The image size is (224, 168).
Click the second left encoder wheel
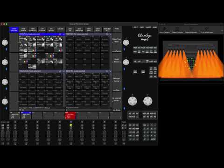[5, 62]
